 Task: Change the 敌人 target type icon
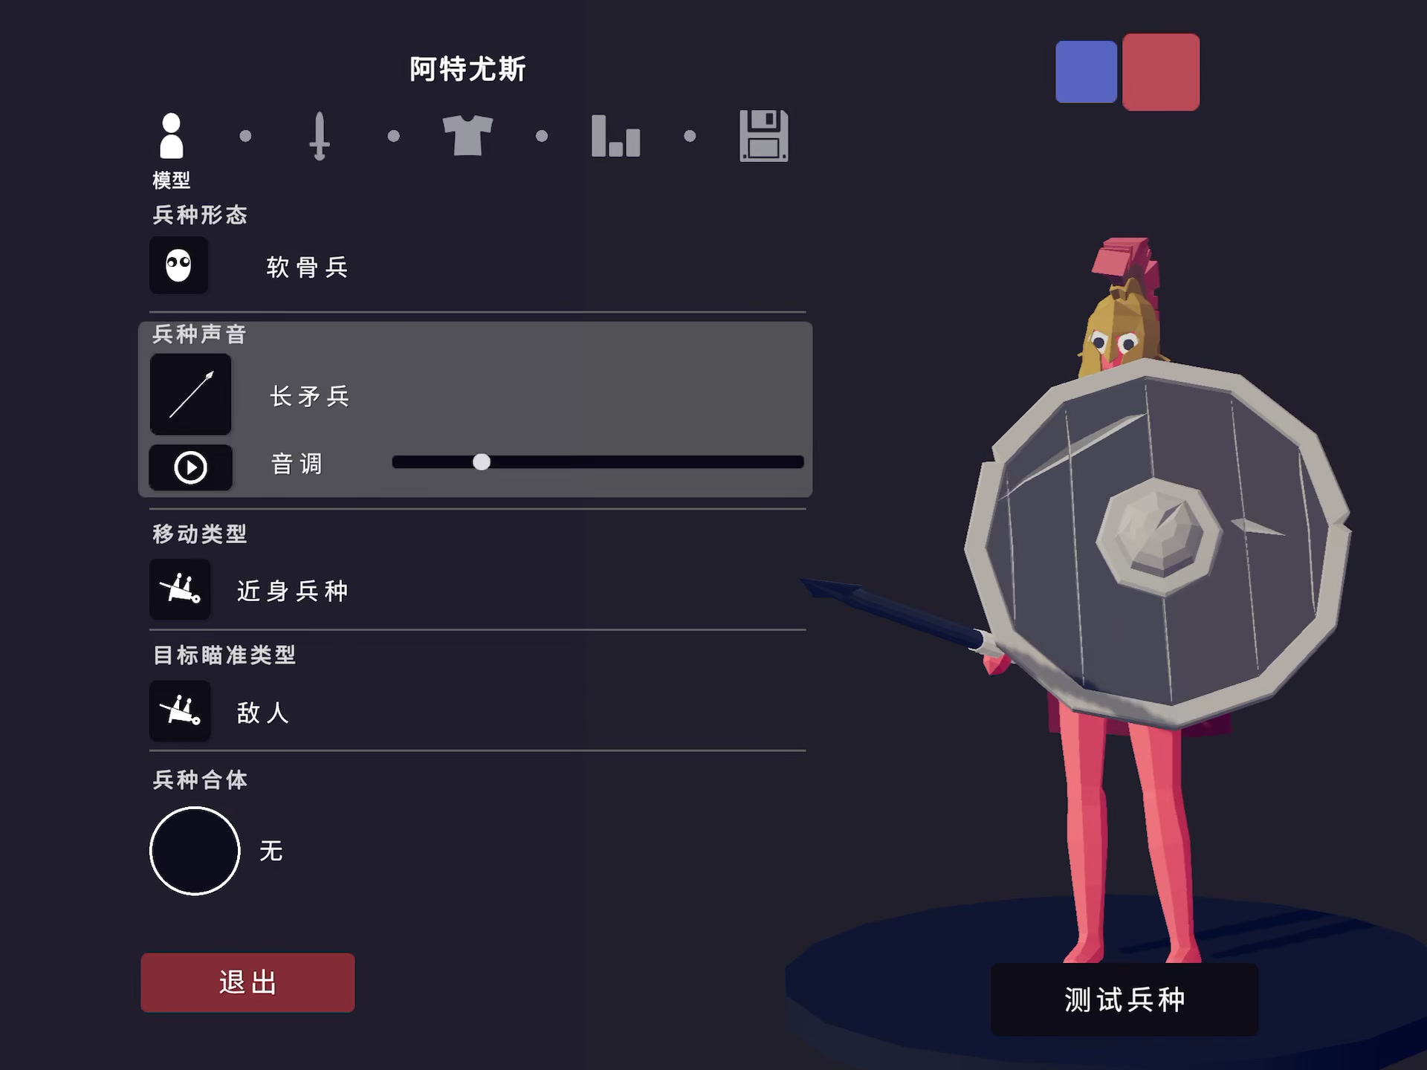tap(180, 711)
